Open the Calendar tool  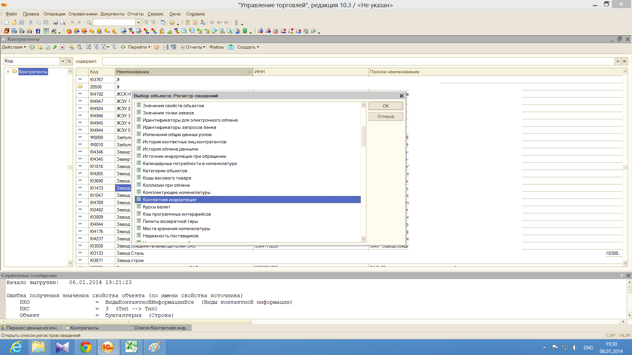pos(195,22)
